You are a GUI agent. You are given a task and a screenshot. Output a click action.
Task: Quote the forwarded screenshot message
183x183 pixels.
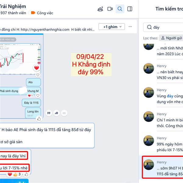click(49, 113)
